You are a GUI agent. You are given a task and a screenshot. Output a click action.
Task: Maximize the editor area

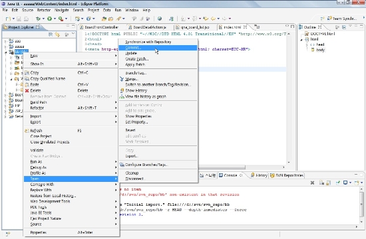[x=292, y=27]
